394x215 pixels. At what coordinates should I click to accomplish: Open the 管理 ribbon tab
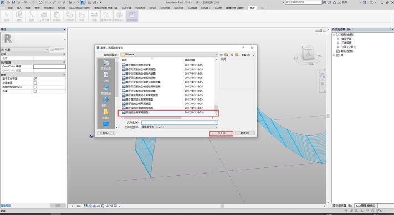[x=37, y=8]
